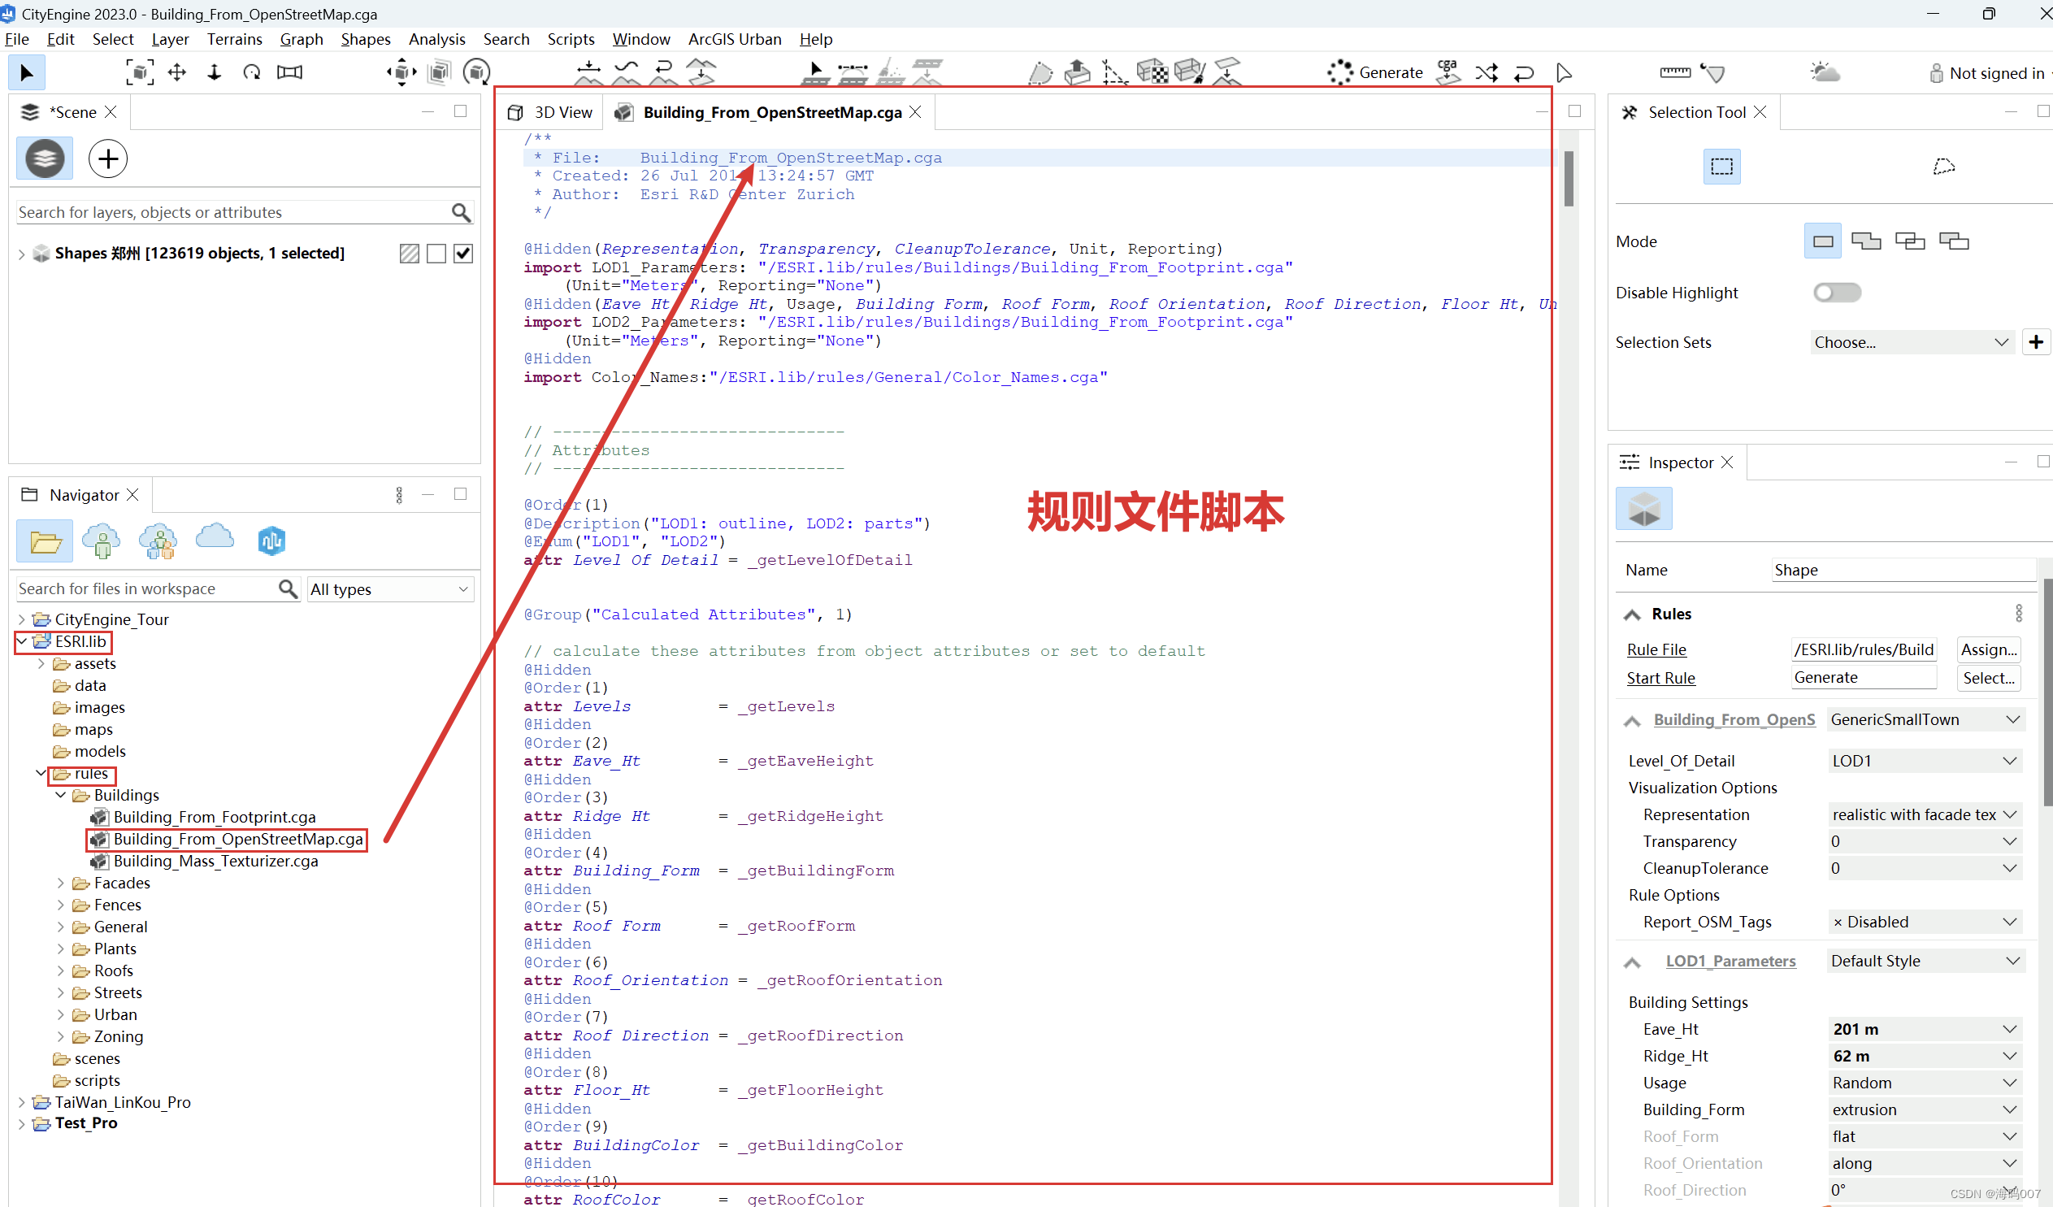The height and width of the screenshot is (1207, 2053).
Task: Expand the Facades rules folder
Action: [x=61, y=883]
